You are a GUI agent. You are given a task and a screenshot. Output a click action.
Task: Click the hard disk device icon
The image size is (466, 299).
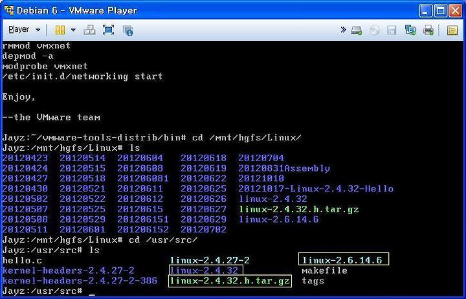pos(357,30)
